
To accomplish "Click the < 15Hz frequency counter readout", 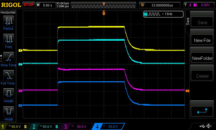I will (167, 14).
